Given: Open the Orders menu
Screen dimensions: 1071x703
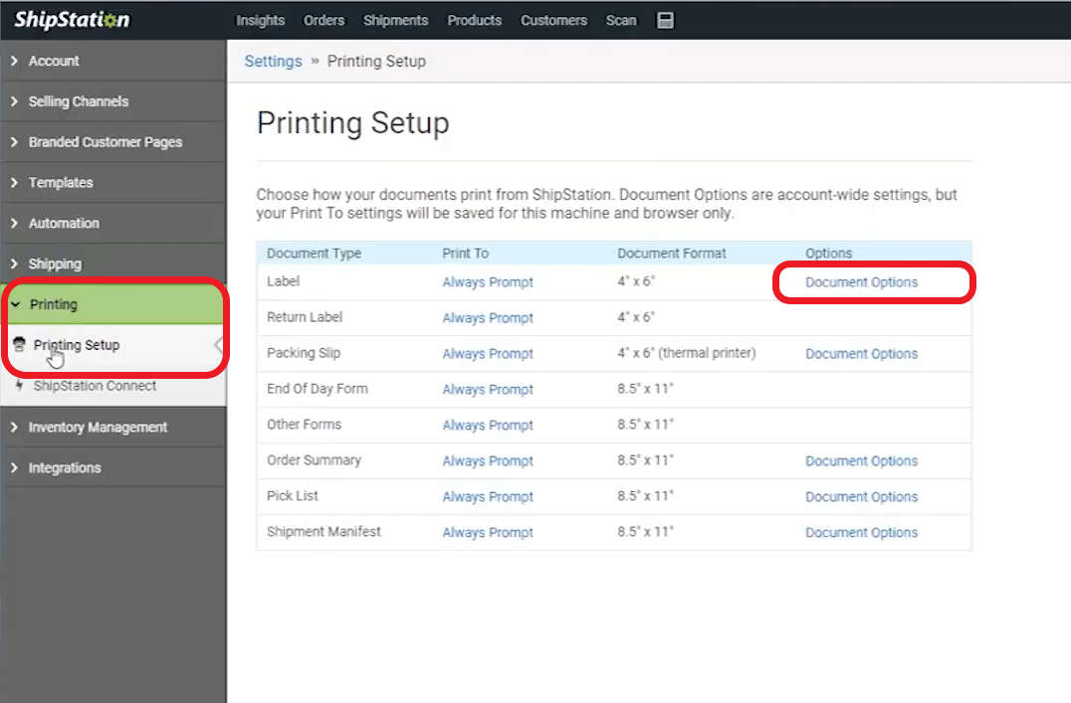Looking at the screenshot, I should click(323, 20).
